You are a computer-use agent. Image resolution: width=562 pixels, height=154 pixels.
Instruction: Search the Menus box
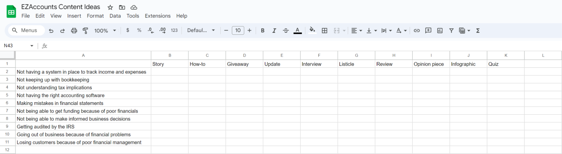[27, 30]
